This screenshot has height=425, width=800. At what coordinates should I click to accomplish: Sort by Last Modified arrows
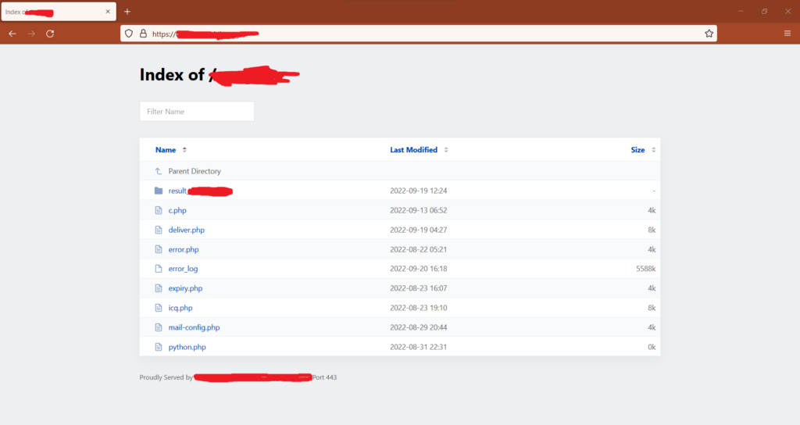446,150
